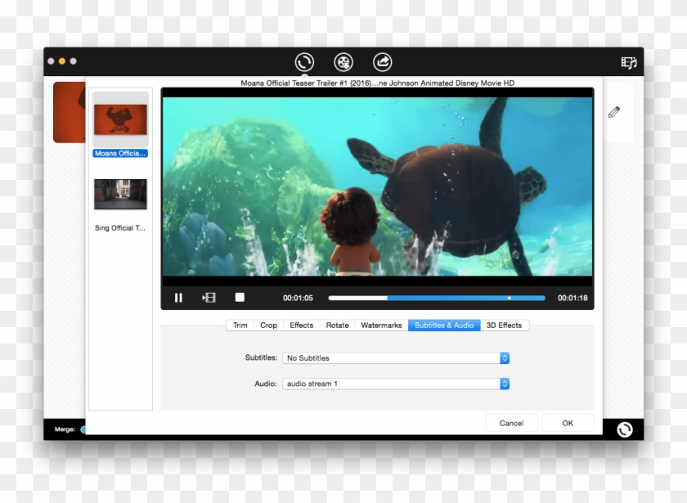Click the yellow minimize window button
This screenshot has width=687, height=503.
click(x=62, y=61)
